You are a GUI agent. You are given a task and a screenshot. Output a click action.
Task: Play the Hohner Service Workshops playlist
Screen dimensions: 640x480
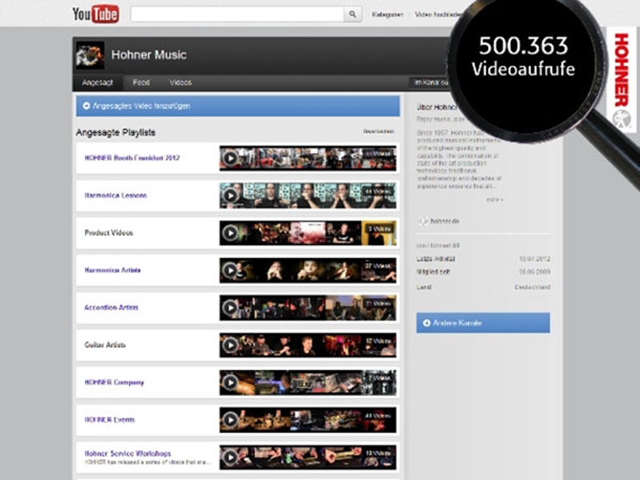(230, 458)
